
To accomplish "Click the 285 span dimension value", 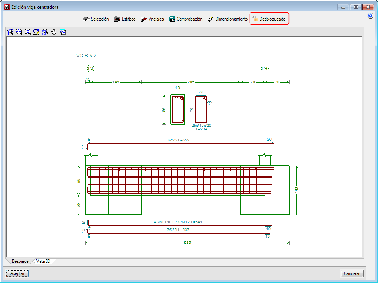I will [x=191, y=82].
